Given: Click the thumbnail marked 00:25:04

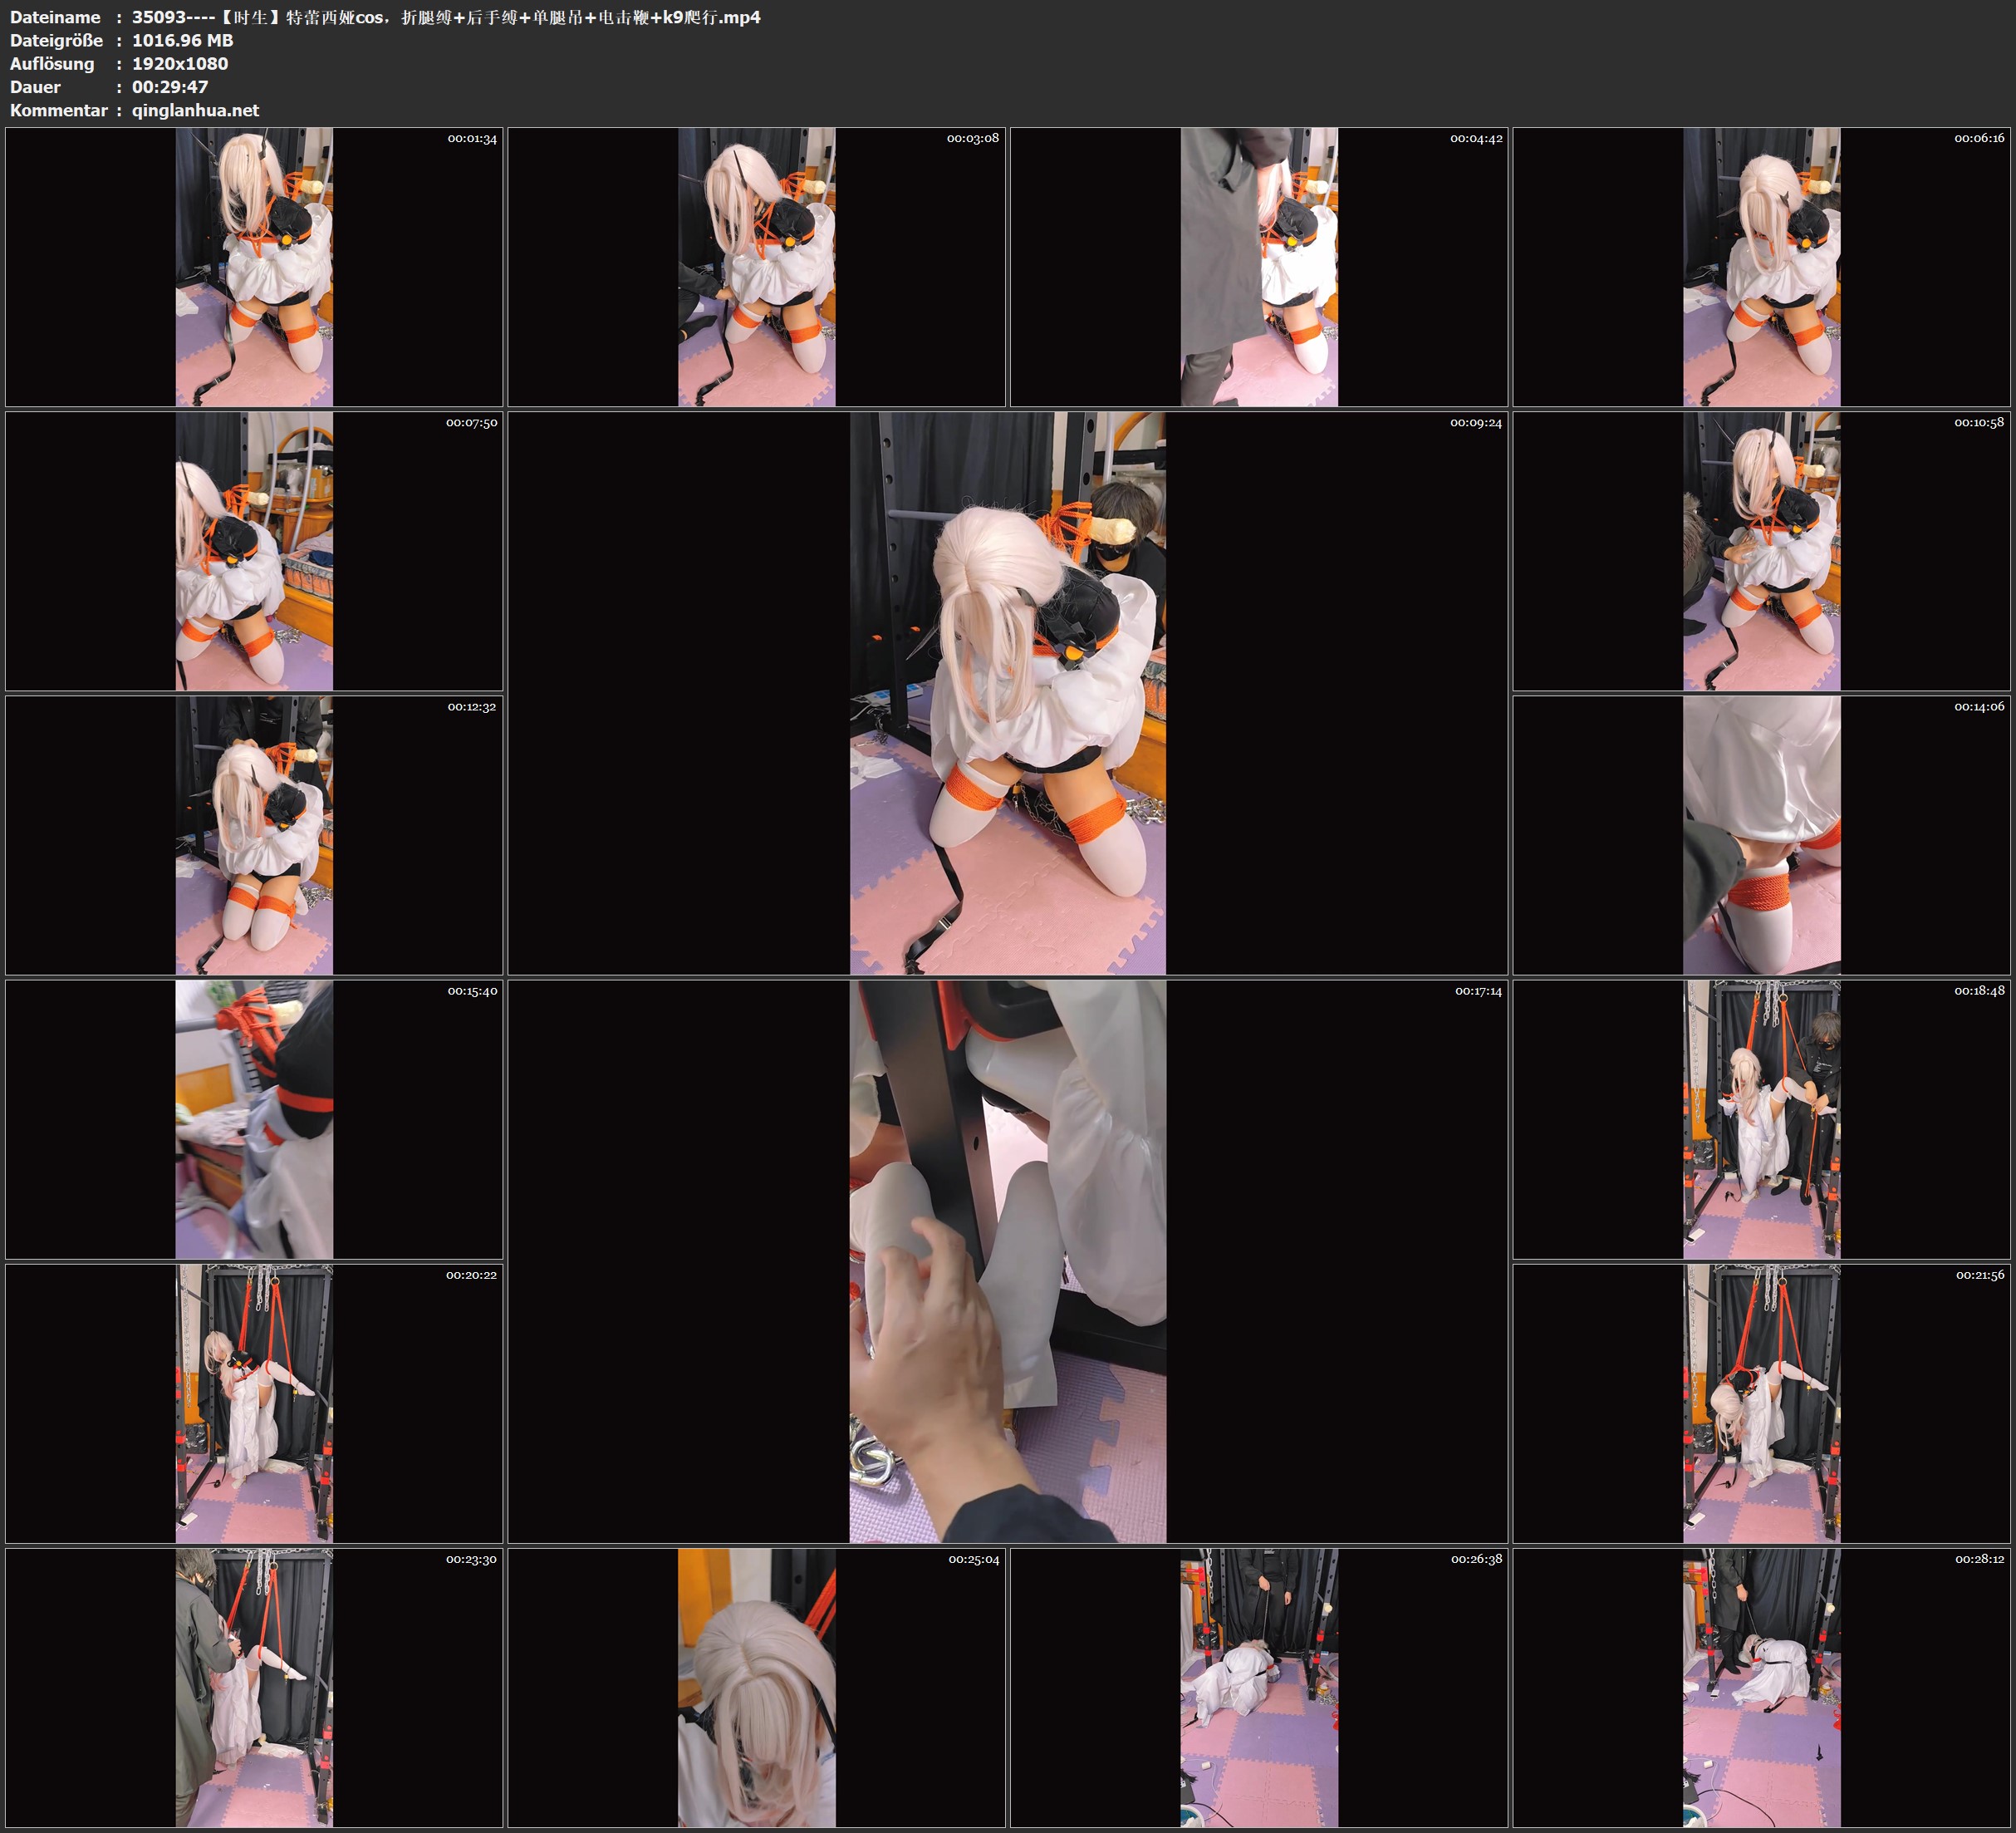Looking at the screenshot, I should 756,1687.
